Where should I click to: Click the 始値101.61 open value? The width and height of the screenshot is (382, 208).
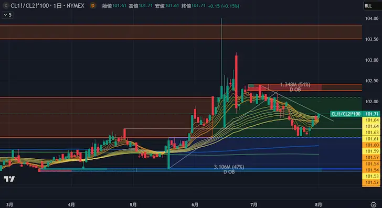pyautogui.click(x=114, y=6)
